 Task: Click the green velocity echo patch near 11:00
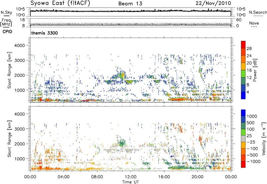click(x=121, y=143)
